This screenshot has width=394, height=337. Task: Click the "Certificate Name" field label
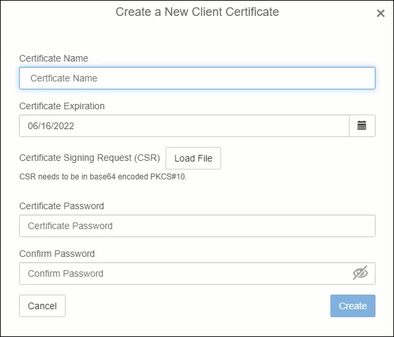point(54,58)
